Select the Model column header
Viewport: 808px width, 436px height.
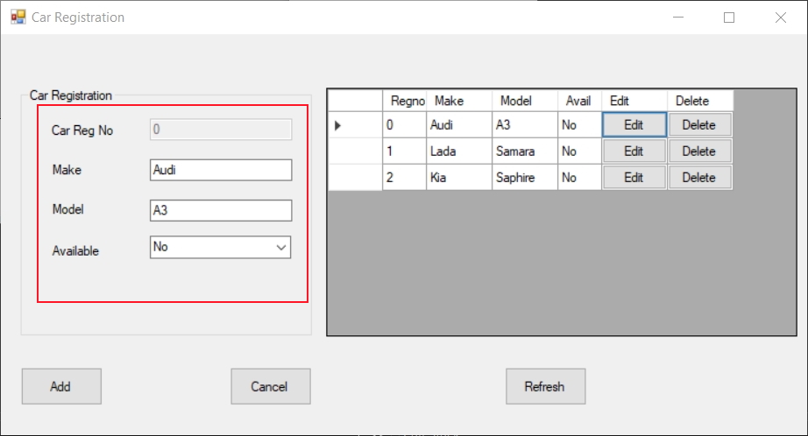[524, 101]
